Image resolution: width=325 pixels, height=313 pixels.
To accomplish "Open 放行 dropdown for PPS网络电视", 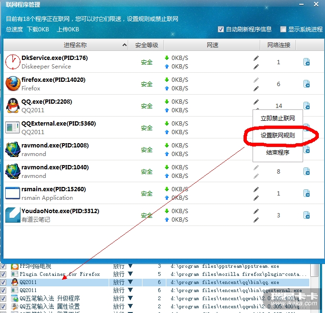I will pyautogui.click(x=130, y=266).
